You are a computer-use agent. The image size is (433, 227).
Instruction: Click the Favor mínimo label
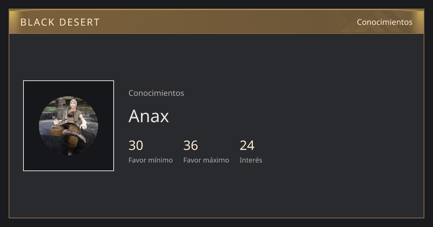(x=150, y=160)
